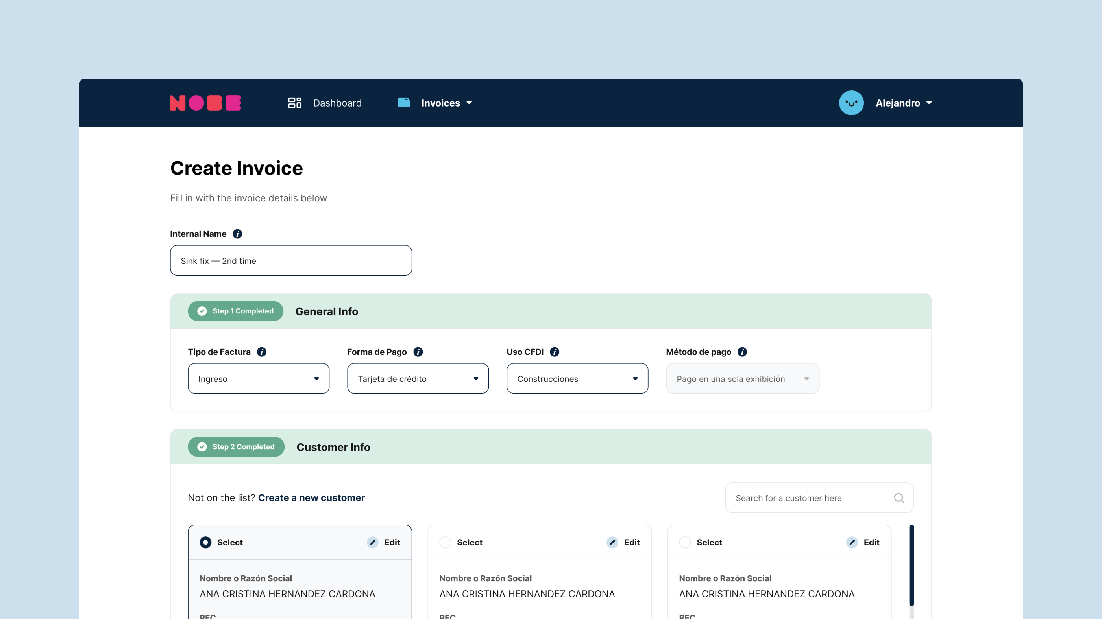This screenshot has height=619, width=1102.
Task: Click the Create Invoice page title
Action: (x=237, y=168)
